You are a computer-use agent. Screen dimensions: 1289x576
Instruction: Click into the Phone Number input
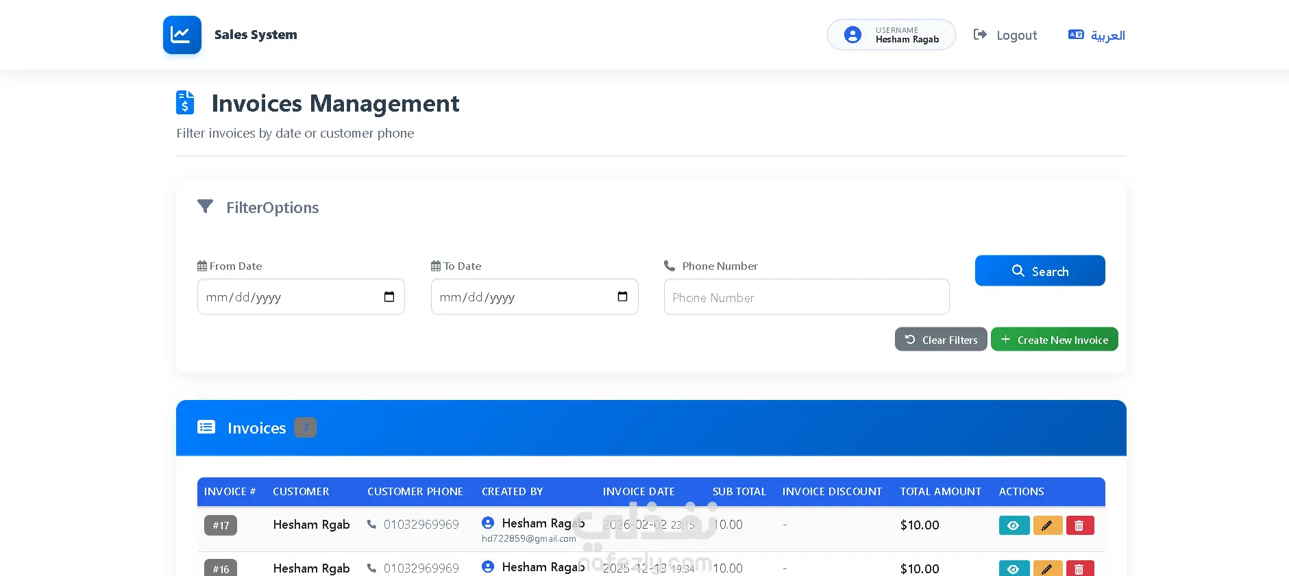pos(807,297)
